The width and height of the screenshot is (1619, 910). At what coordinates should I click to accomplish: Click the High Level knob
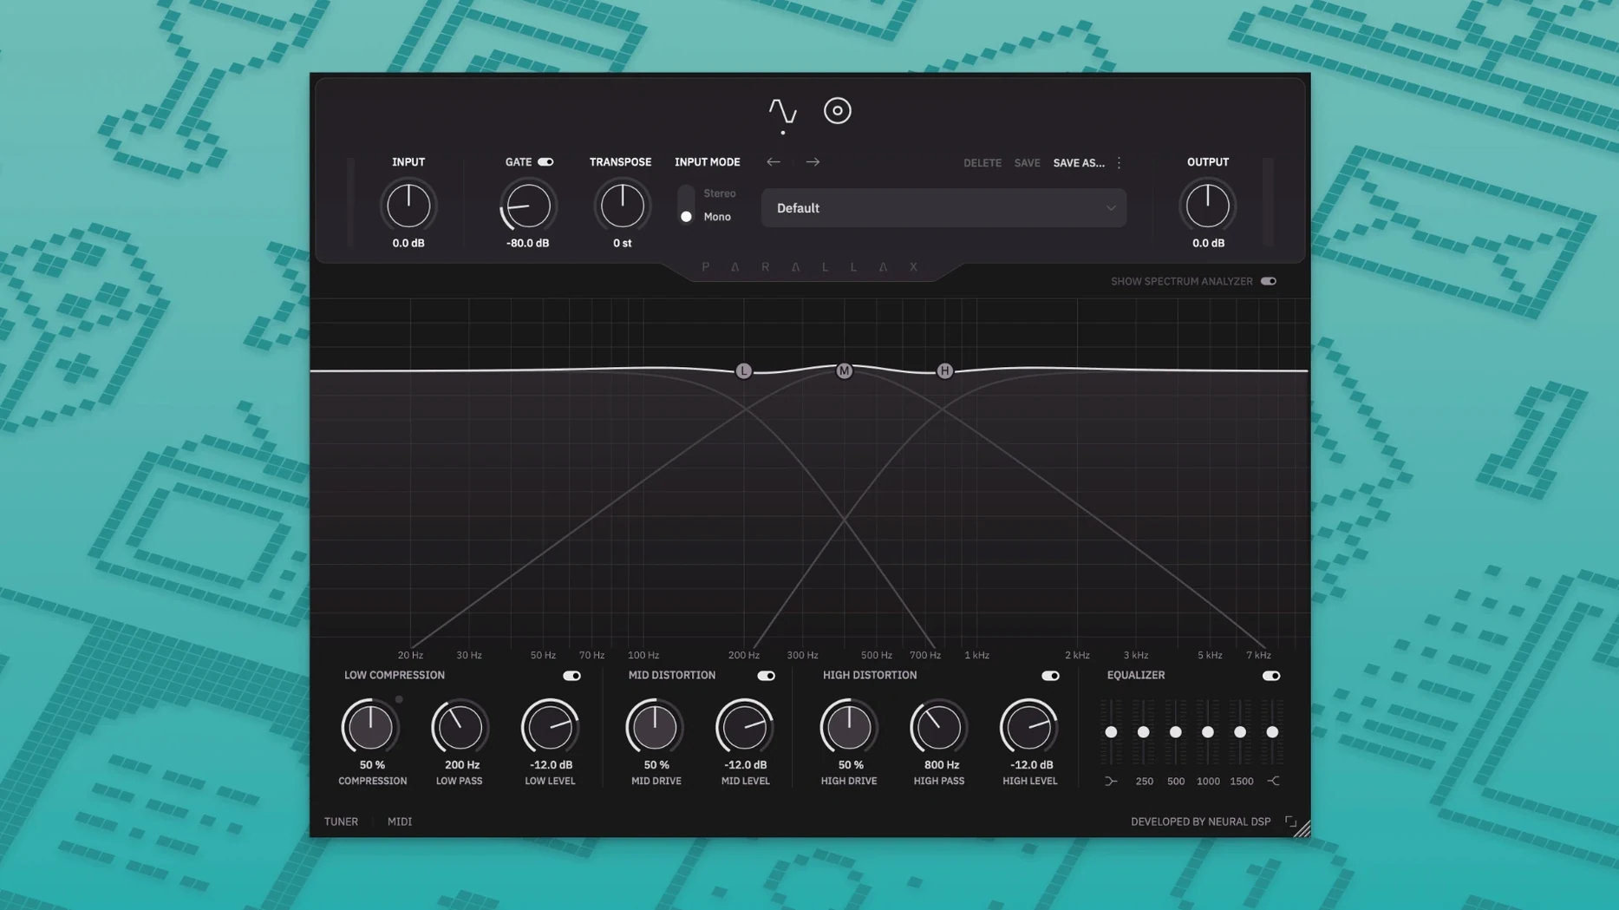[1028, 727]
